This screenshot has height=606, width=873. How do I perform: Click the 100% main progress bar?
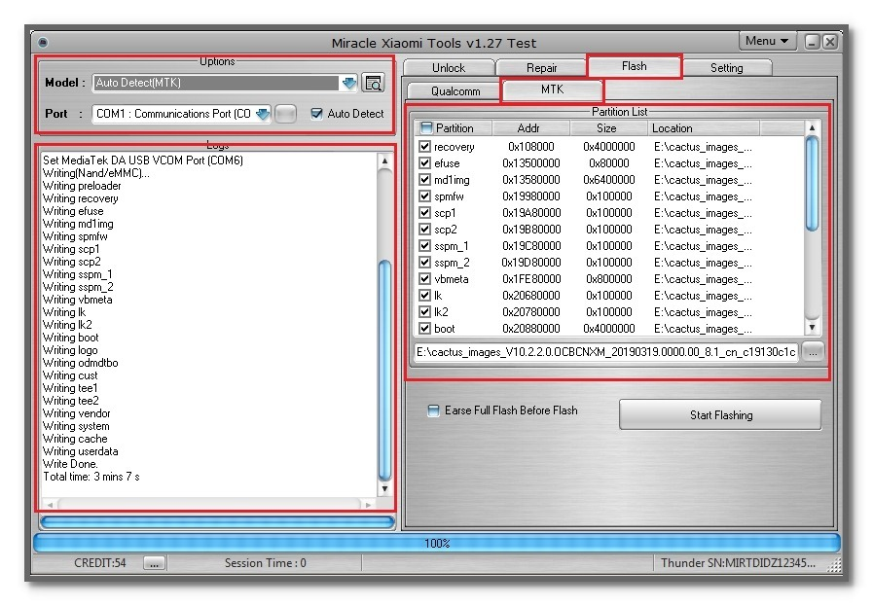click(x=437, y=543)
